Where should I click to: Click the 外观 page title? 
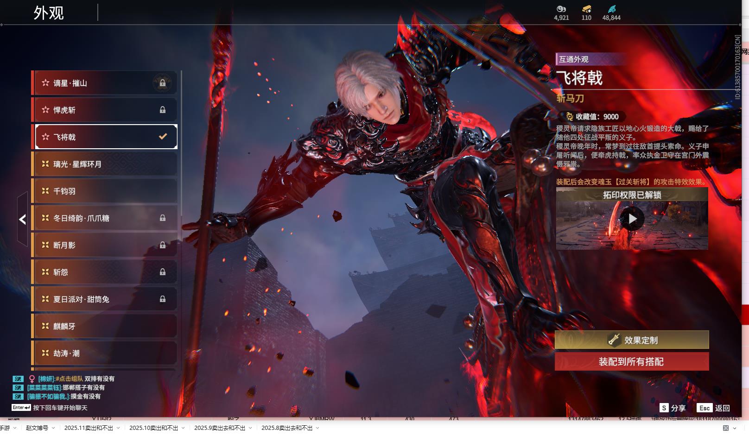(49, 13)
